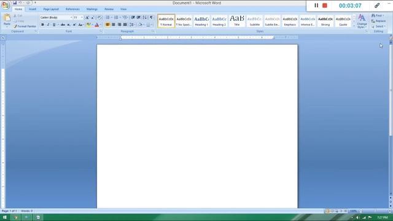Click the Sort icon in Paragraph group
This screenshot has width=393, height=221.
(x=145, y=18)
